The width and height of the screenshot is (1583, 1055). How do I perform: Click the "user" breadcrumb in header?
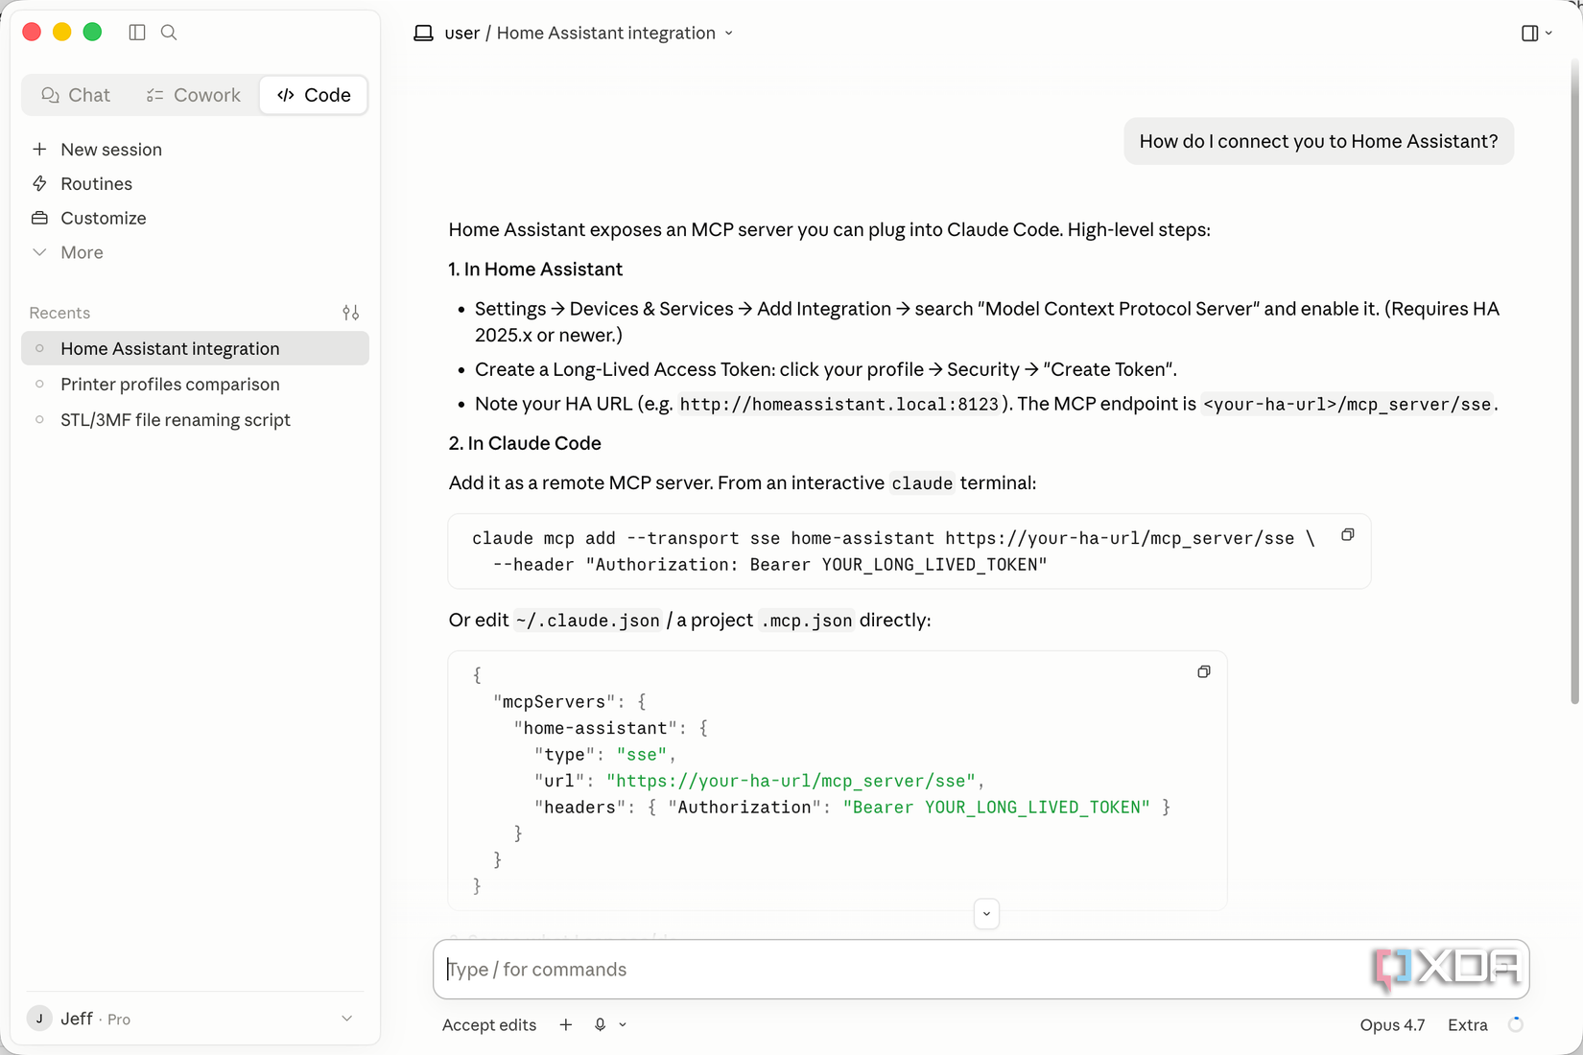coord(461,33)
